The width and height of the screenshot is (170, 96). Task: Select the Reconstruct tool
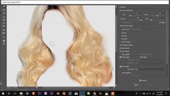tap(4, 10)
